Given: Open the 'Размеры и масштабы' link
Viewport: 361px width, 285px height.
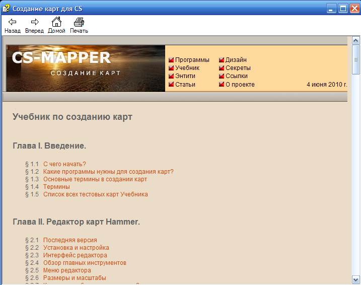Looking at the screenshot, I should click(75, 278).
